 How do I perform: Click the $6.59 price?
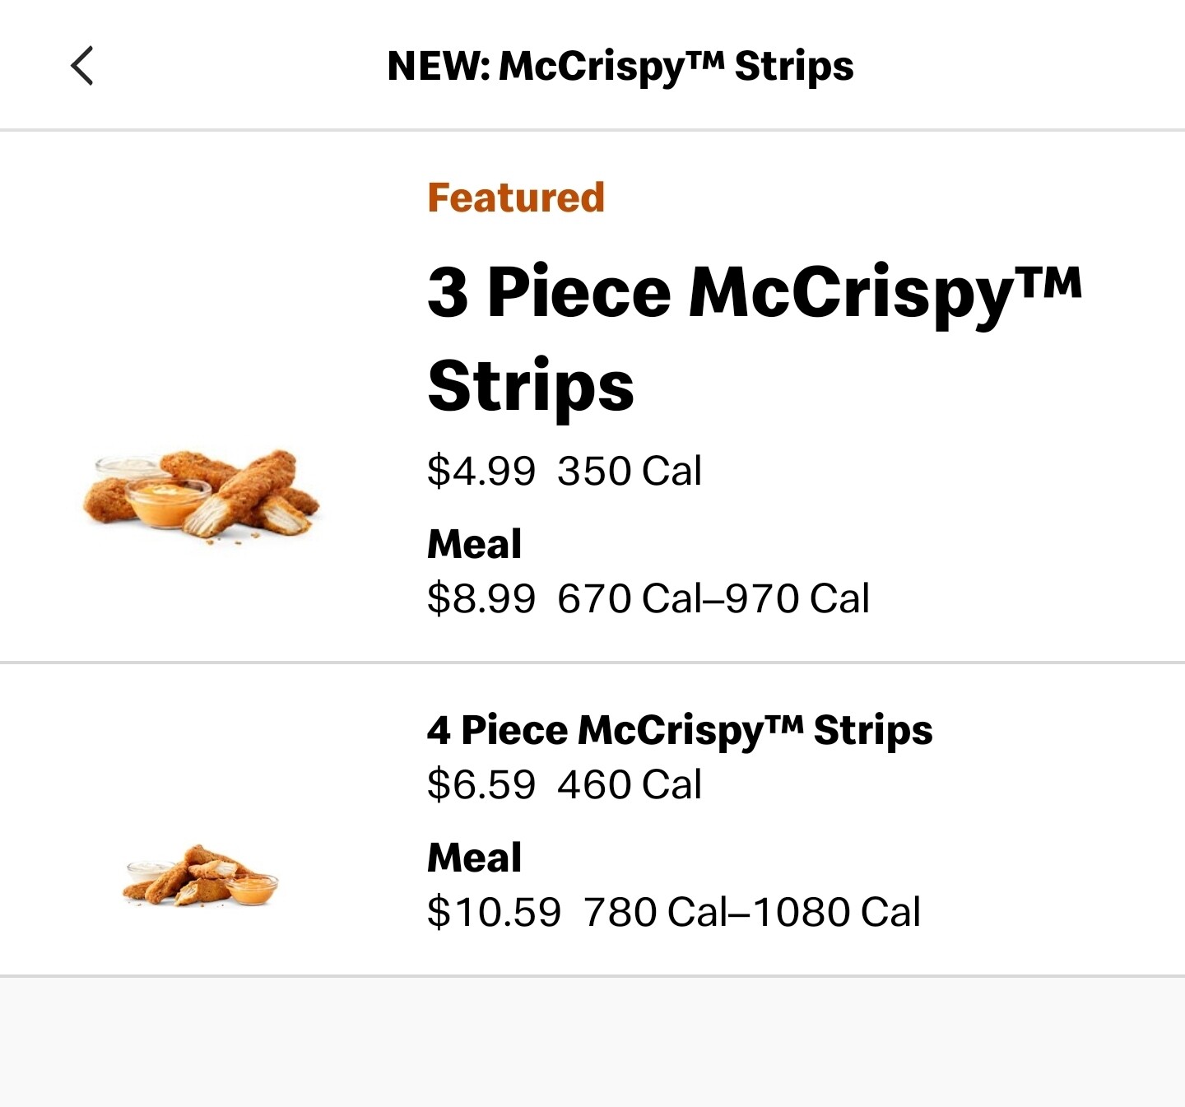pyautogui.click(x=481, y=784)
